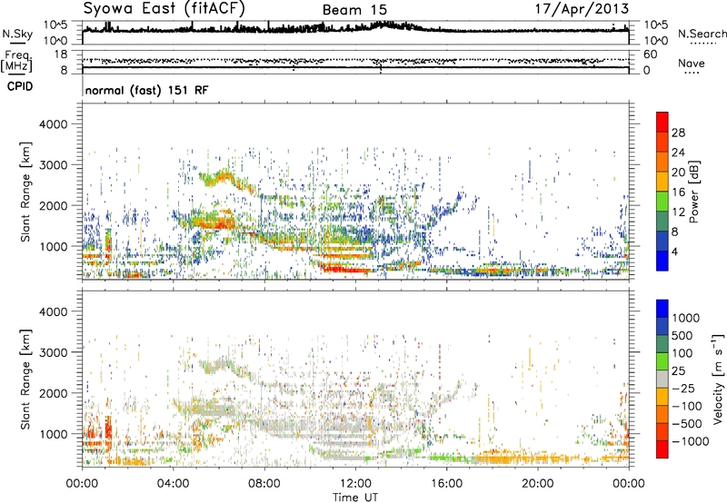Click the 2000 tick on the velocity panel axis
The height and width of the screenshot is (503, 727).
point(53,393)
